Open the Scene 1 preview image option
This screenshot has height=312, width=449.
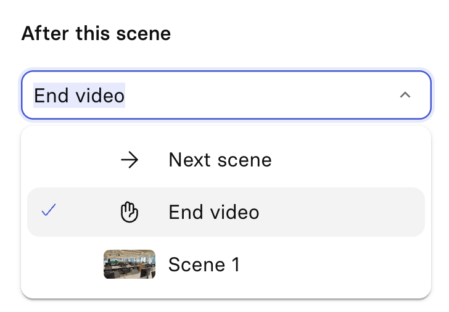point(130,265)
